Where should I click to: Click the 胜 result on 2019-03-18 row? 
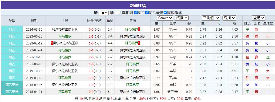click(x=247, y=78)
